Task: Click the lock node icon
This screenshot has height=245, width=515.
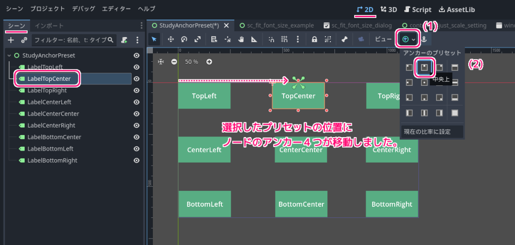Action: click(x=314, y=39)
